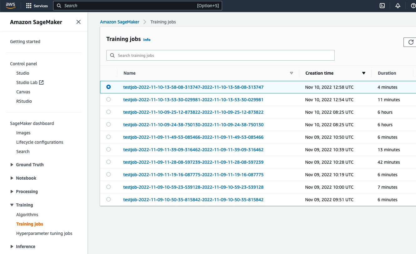
Task: Select radio for testjob-2022-11-10-13-53-30-029981
Action: 109,100
